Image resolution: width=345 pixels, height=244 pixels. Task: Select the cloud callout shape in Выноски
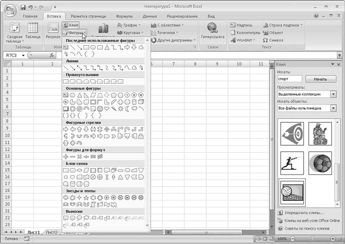point(86,218)
